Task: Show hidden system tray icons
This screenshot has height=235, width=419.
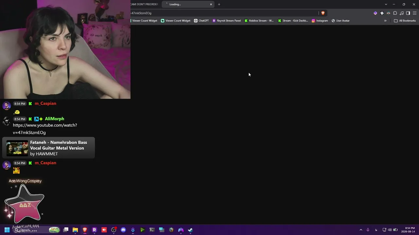Action: 361,230
